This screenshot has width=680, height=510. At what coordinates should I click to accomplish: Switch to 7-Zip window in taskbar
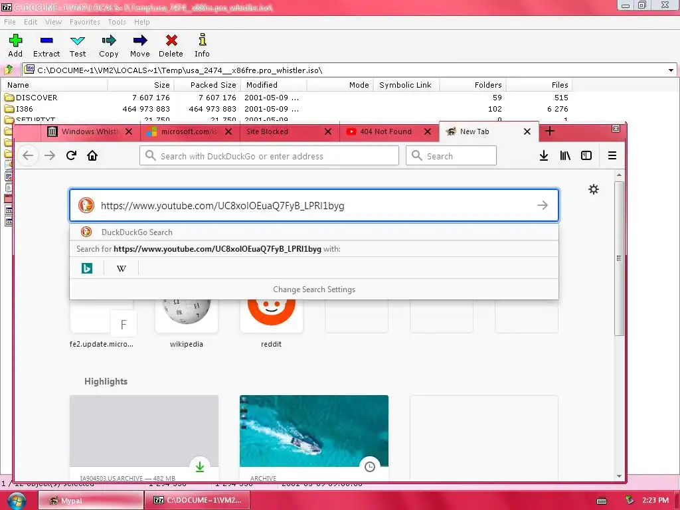198,500
